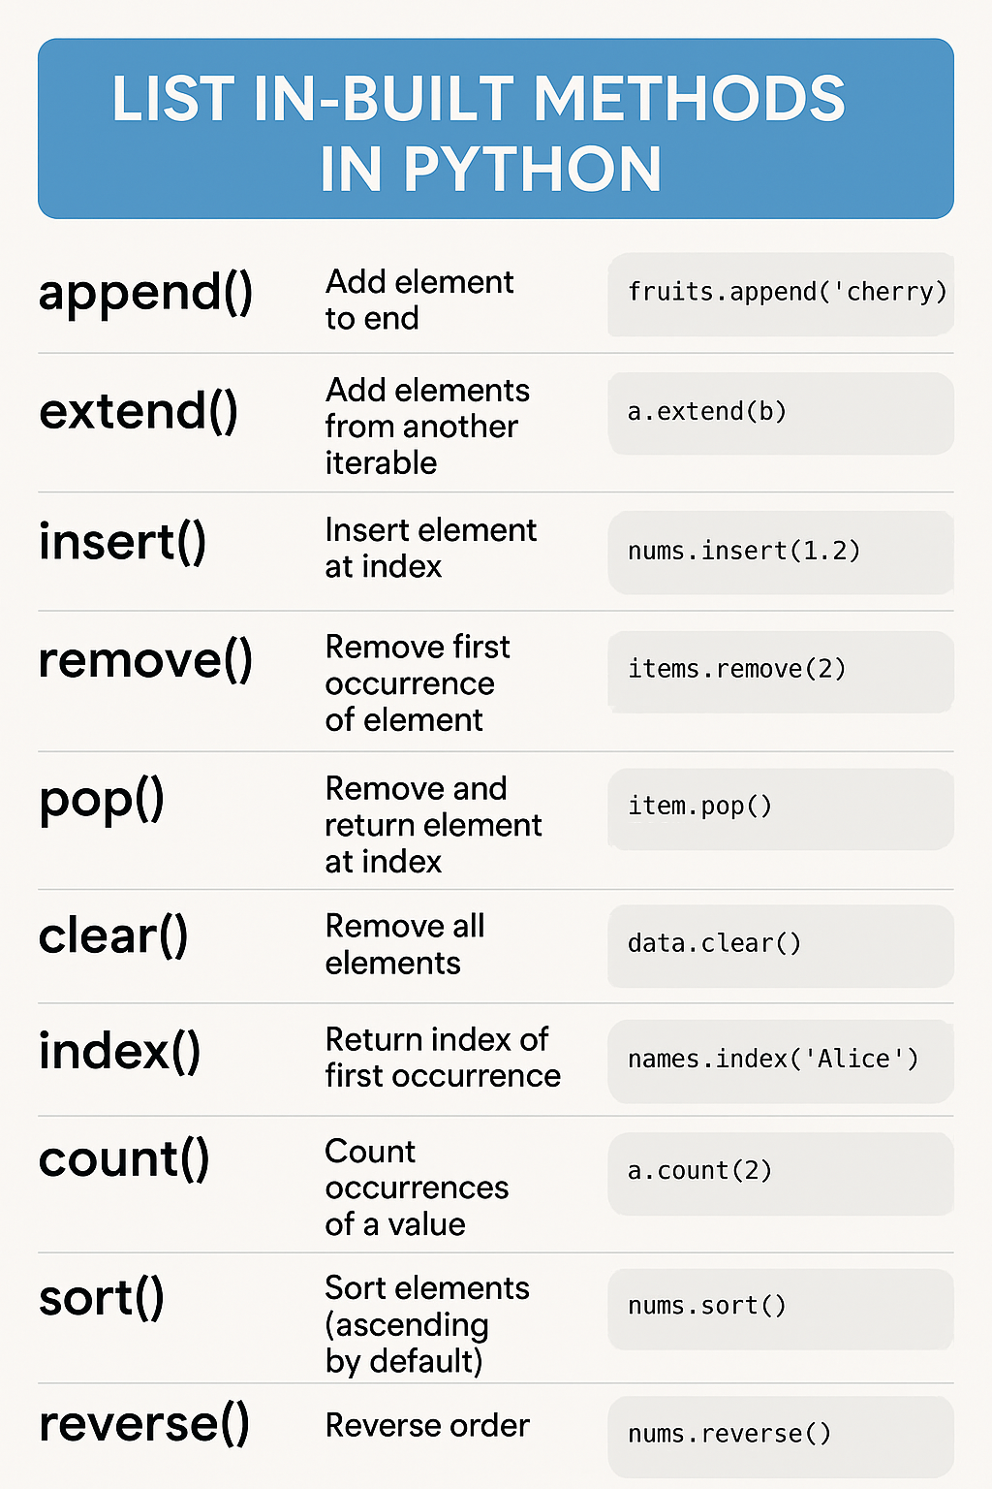The image size is (992, 1489).
Task: Click the LIST IN-BUILT METHODS IN PYTHON banner
Action: tap(496, 128)
